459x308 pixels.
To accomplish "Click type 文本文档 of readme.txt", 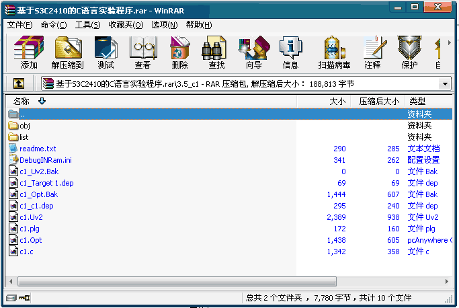I will 423,149.
